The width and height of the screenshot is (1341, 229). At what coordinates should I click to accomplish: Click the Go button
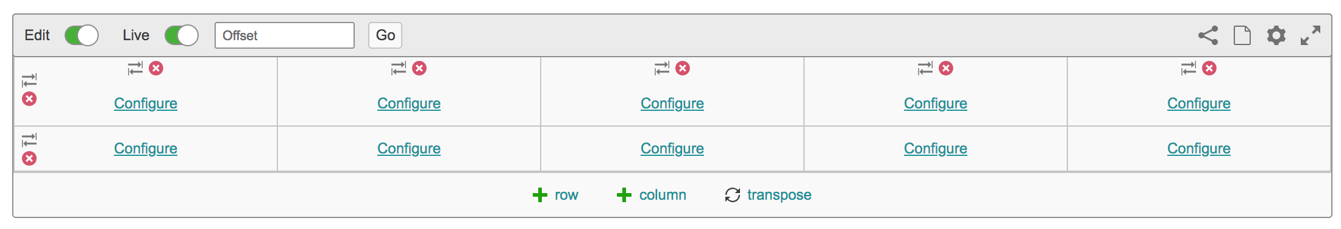click(385, 35)
